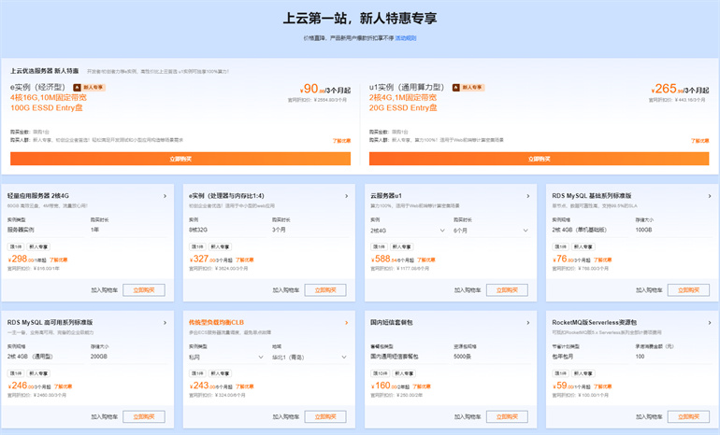
Task: Open the 活动规则 link under the headline
Action: click(x=406, y=38)
